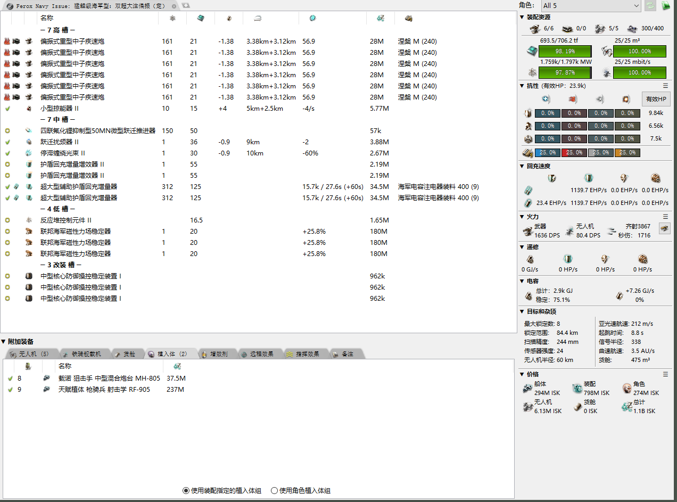The height and width of the screenshot is (502, 677).
Task: Collapse the 装配资源 section
Action: (522, 17)
